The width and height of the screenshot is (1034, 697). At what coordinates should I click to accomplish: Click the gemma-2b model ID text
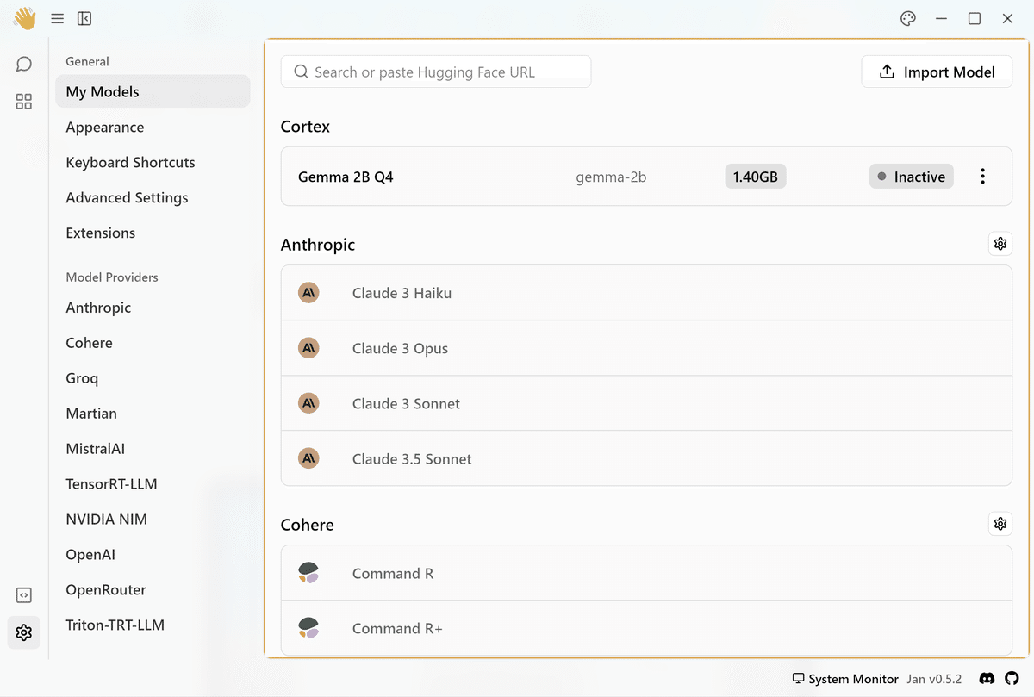tap(611, 177)
